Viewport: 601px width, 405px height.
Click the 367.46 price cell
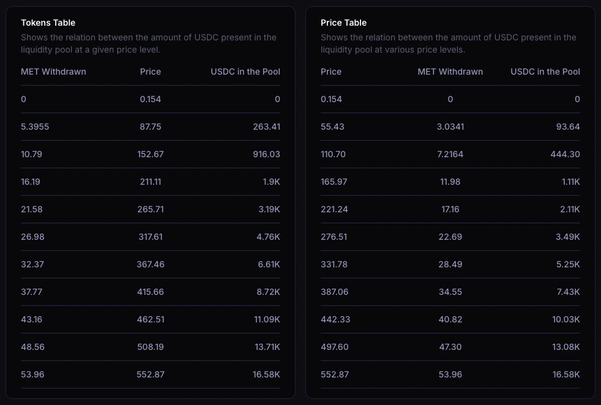pyautogui.click(x=151, y=265)
